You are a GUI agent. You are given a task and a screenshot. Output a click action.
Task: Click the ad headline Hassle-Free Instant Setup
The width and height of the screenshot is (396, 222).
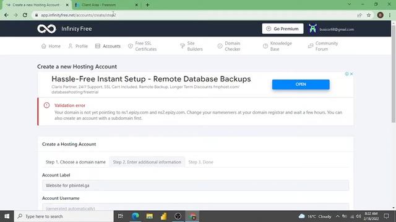151,79
